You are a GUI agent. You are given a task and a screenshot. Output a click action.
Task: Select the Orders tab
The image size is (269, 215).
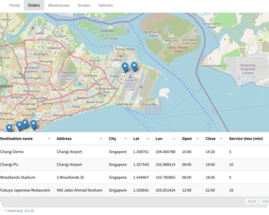[x=34, y=5]
